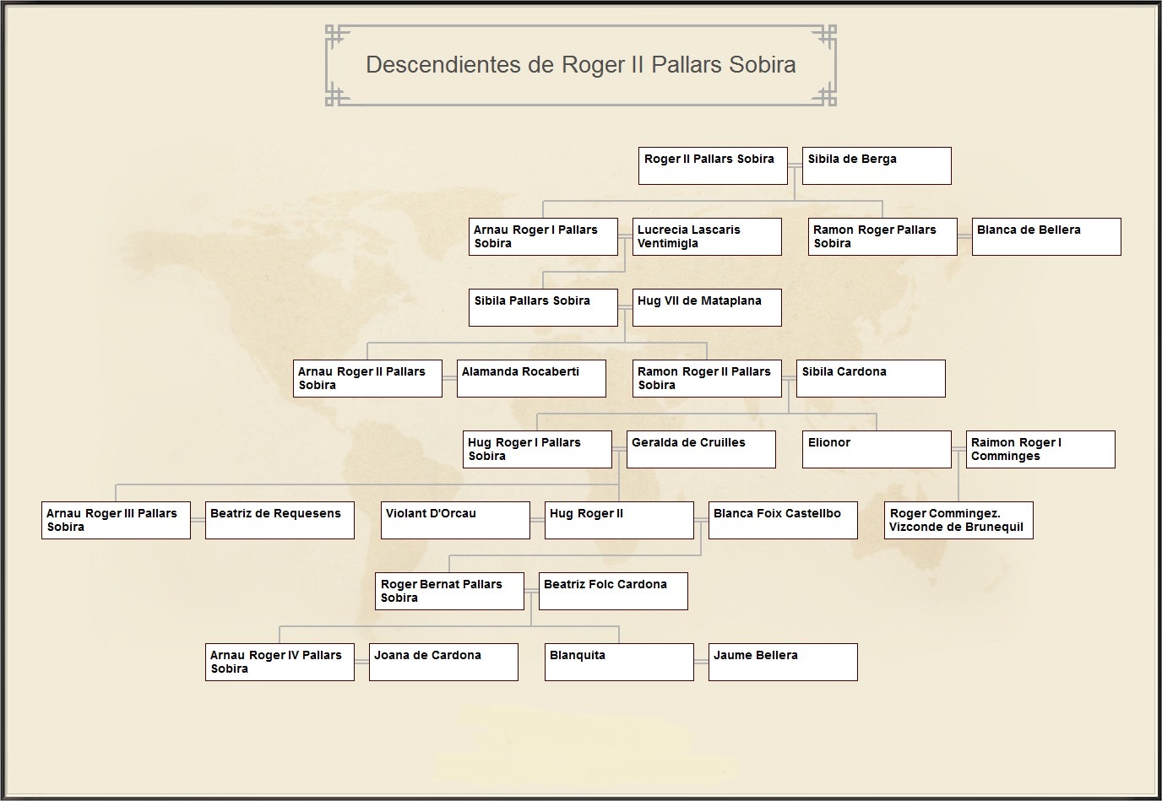Click the Descendientes de Roger II title banner
The image size is (1162, 801).
[x=580, y=66]
